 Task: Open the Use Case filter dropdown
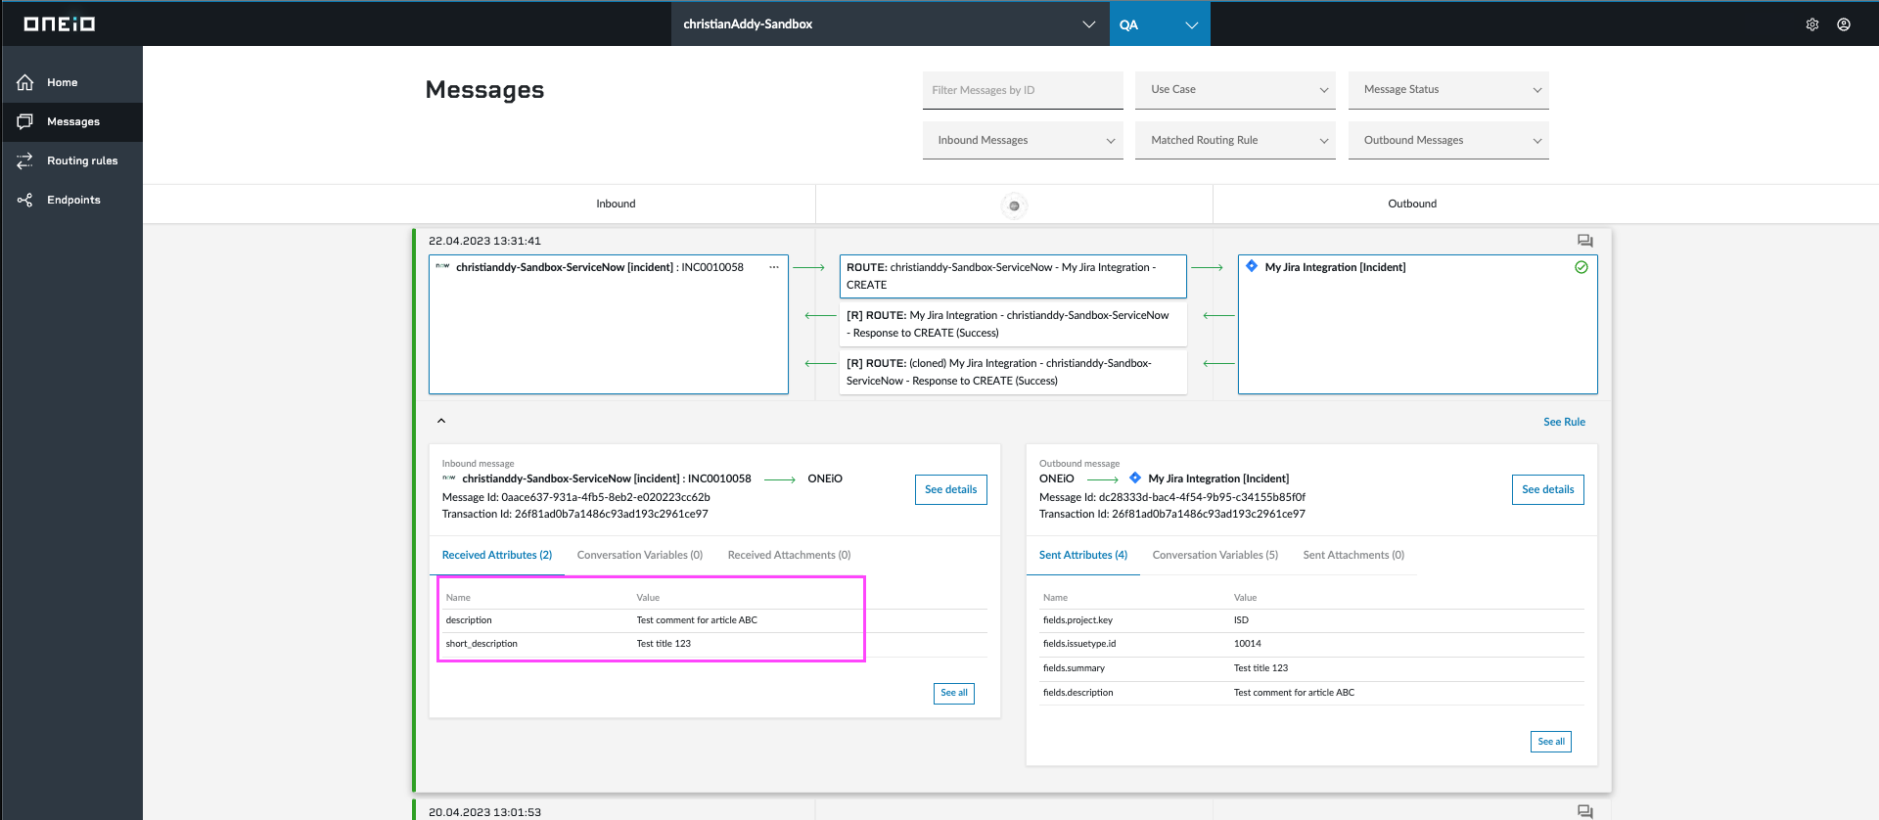tap(1235, 90)
